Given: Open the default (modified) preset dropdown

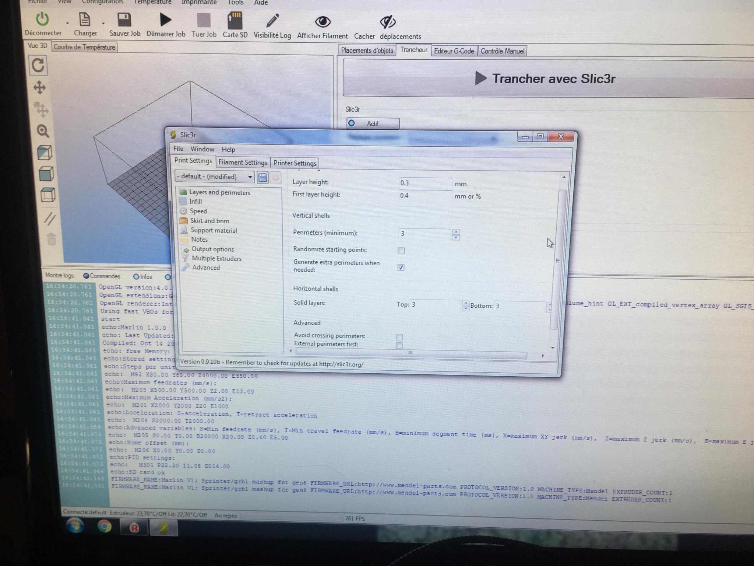Looking at the screenshot, I should [215, 177].
